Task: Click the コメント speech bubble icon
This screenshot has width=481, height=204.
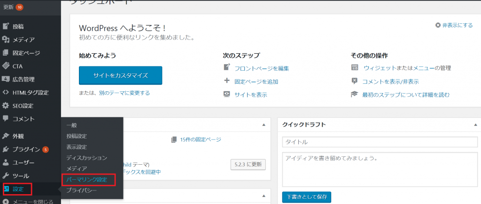Action: pyautogui.click(x=6, y=118)
